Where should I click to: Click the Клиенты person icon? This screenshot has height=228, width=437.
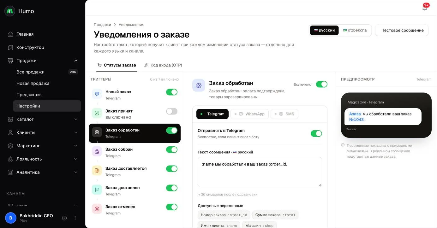(x=10, y=132)
